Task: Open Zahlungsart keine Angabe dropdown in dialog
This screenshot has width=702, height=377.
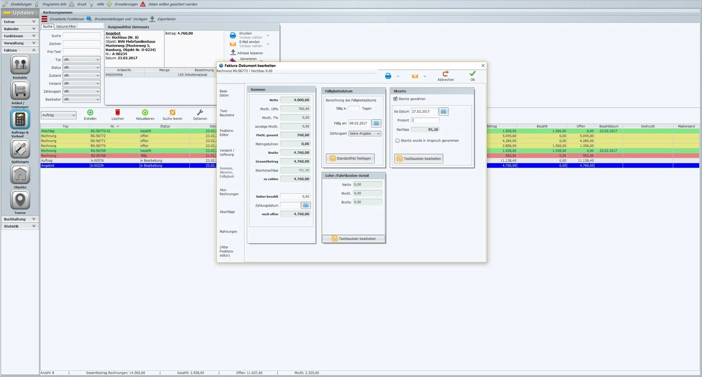Action: pyautogui.click(x=365, y=134)
